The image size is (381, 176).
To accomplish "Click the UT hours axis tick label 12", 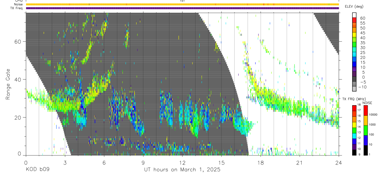I will pos(182,162).
